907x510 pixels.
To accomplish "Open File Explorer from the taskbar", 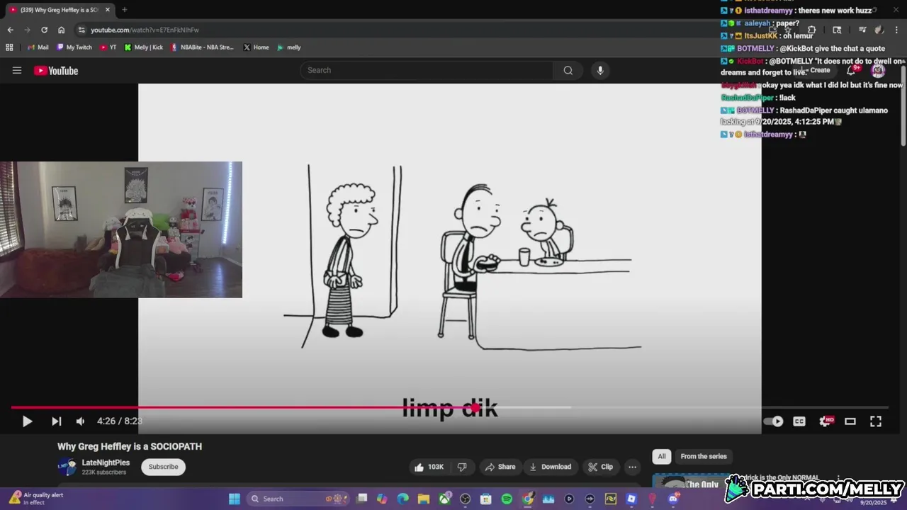I will 424,499.
